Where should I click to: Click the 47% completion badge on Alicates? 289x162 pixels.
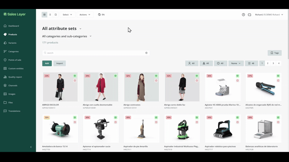click(x=250, y=76)
